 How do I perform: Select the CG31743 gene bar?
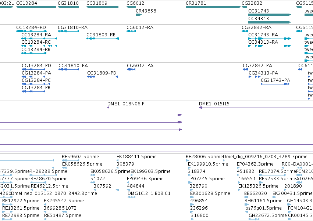[270, 15]
